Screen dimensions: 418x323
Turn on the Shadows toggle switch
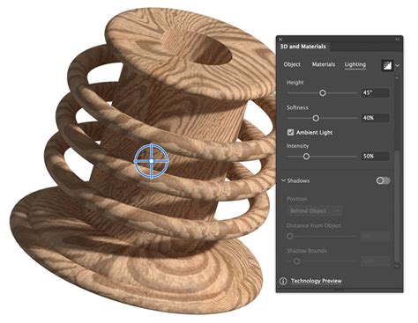coord(383,180)
